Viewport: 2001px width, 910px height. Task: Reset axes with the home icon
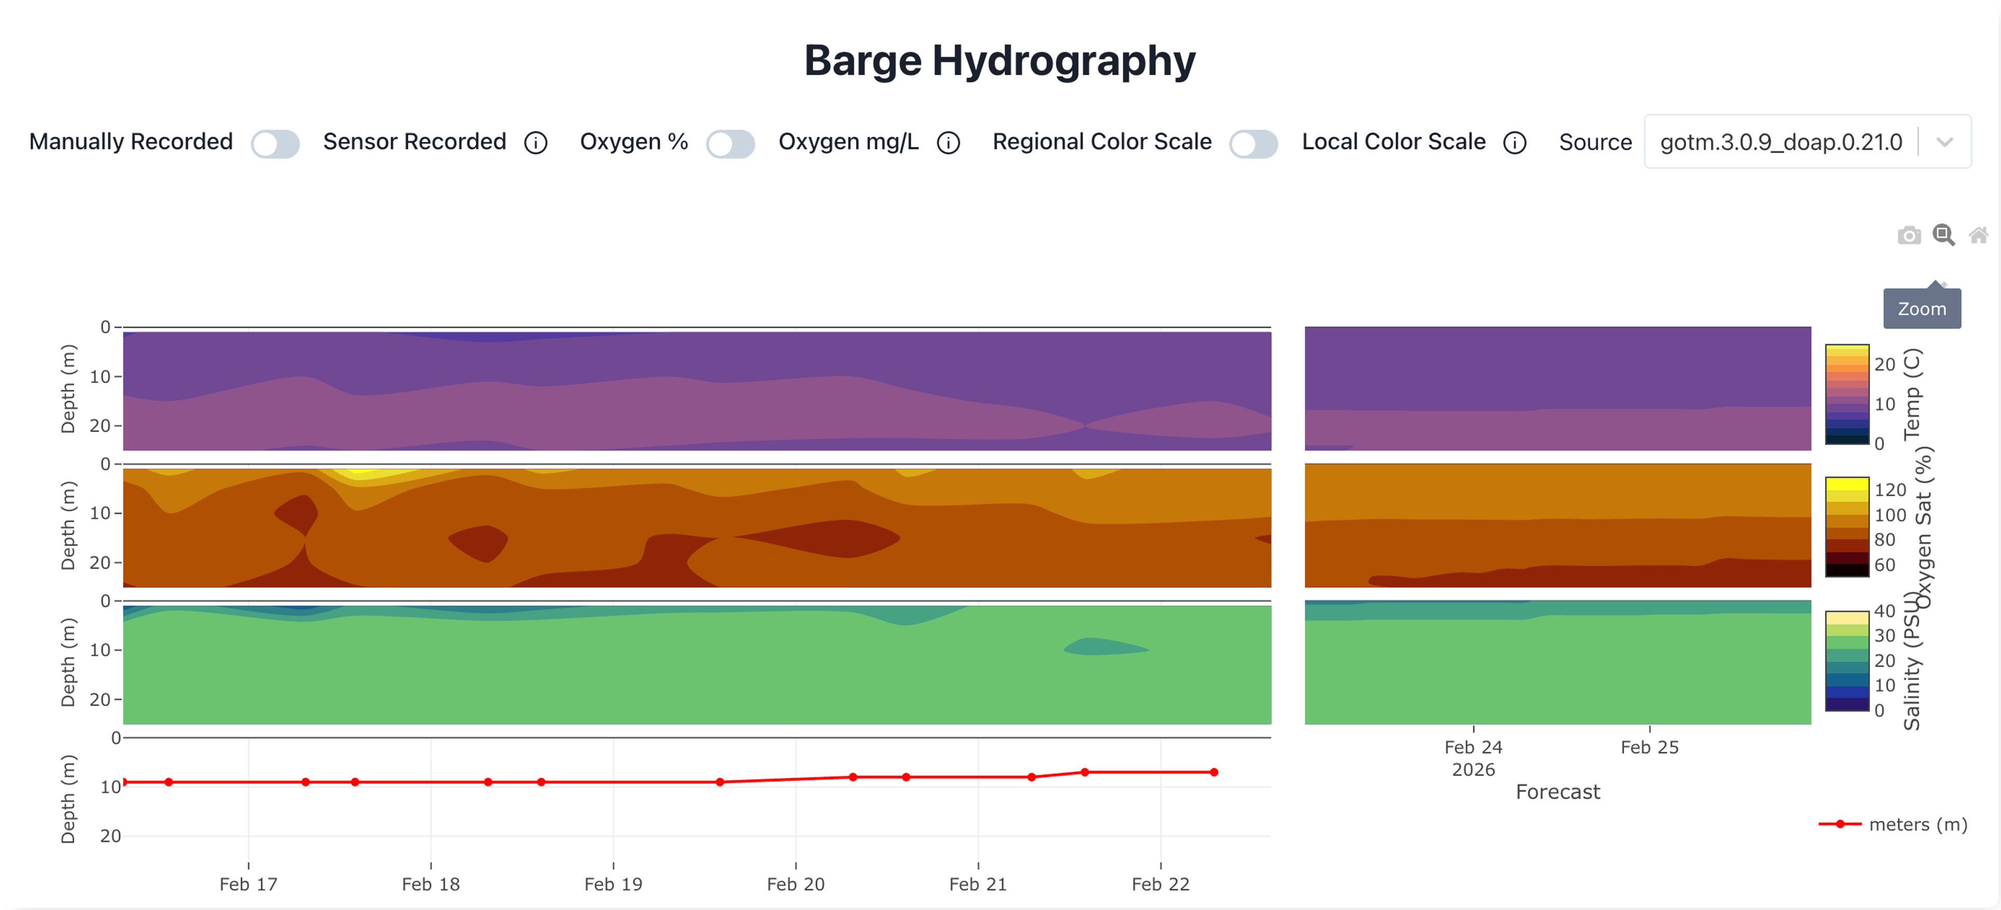point(1979,235)
